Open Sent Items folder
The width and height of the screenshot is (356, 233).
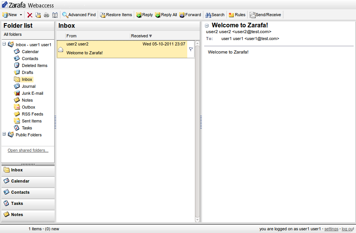[32, 121]
